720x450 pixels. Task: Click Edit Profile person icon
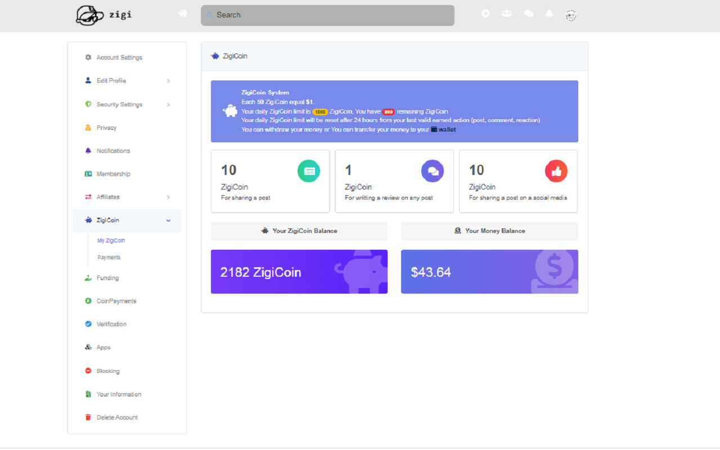pos(88,80)
